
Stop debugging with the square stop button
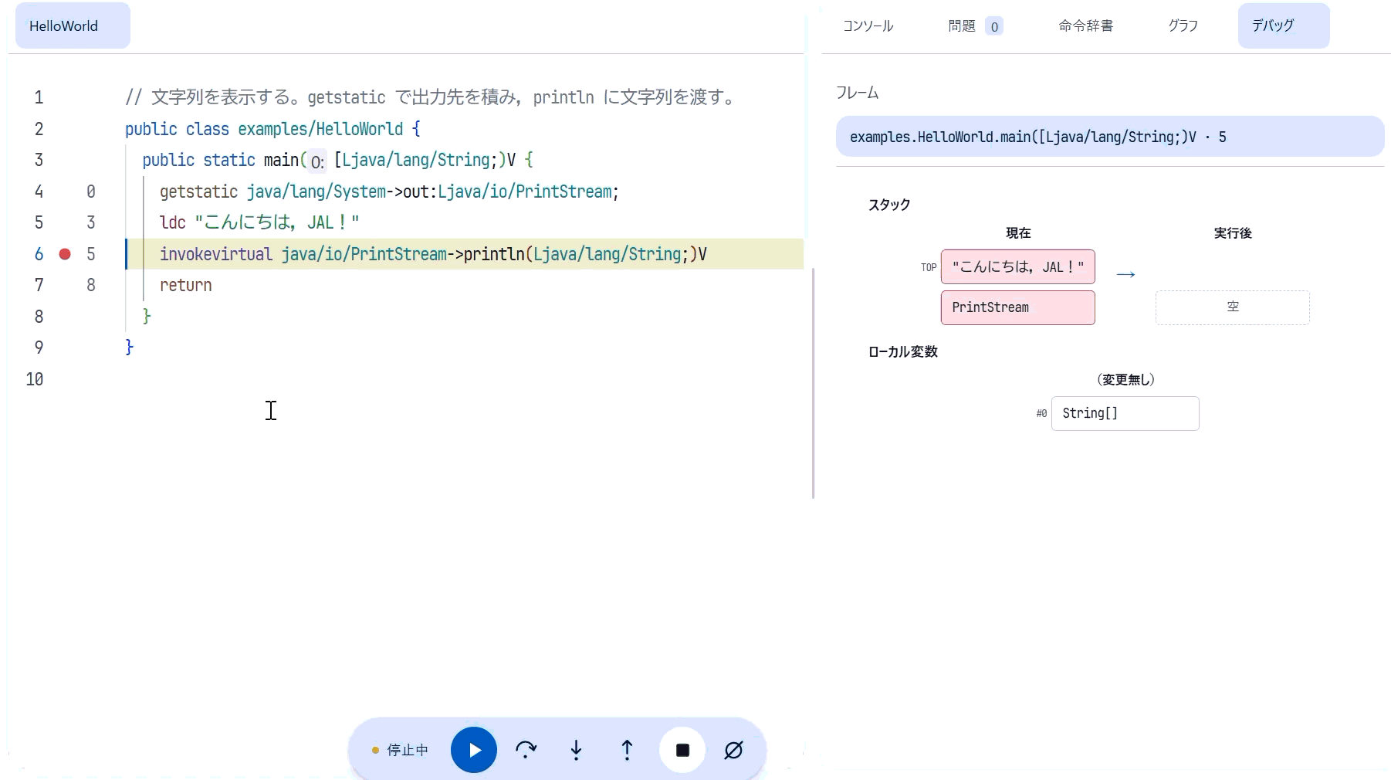pyautogui.click(x=682, y=750)
